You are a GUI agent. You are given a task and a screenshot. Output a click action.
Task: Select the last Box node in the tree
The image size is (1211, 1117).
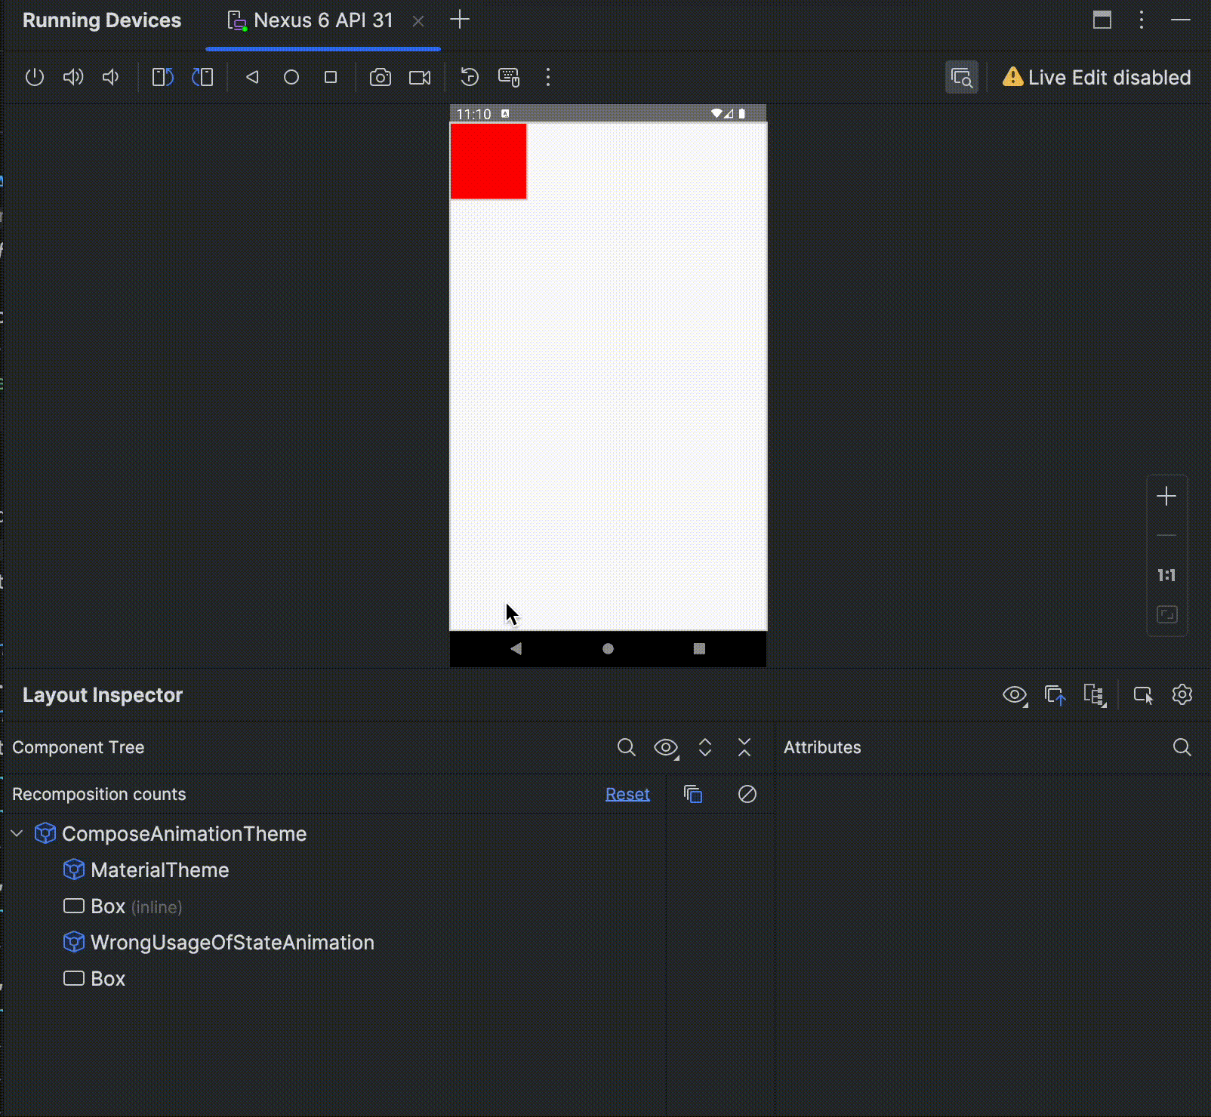[108, 979]
